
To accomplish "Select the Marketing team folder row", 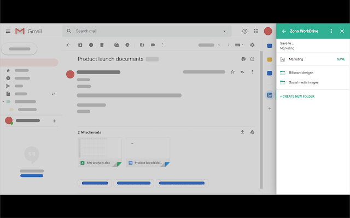I will point(312,59).
